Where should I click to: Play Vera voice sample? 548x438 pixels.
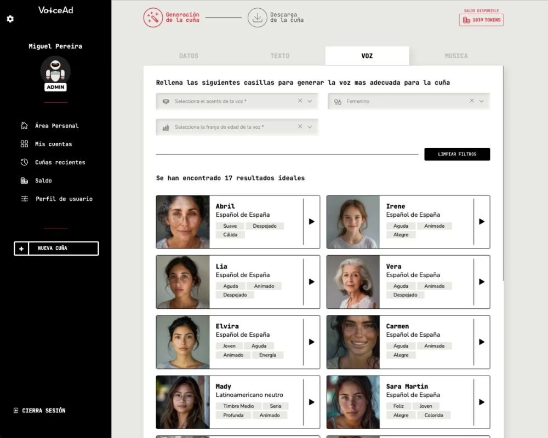pyautogui.click(x=482, y=281)
